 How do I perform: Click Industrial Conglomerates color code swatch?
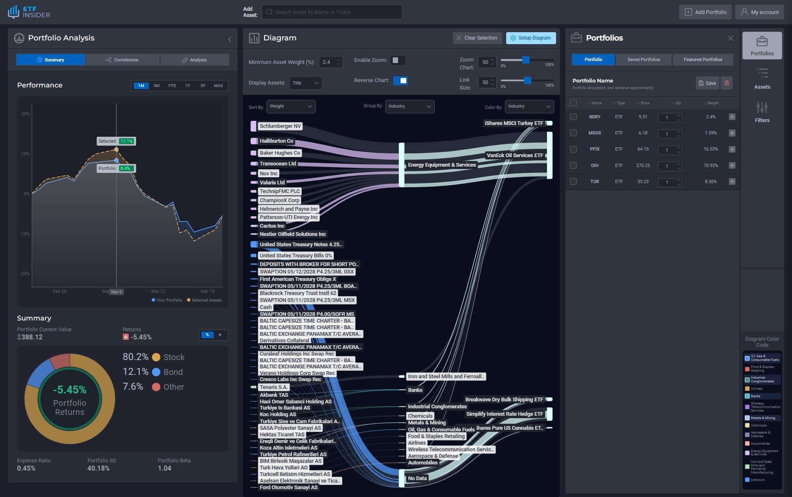(x=747, y=379)
